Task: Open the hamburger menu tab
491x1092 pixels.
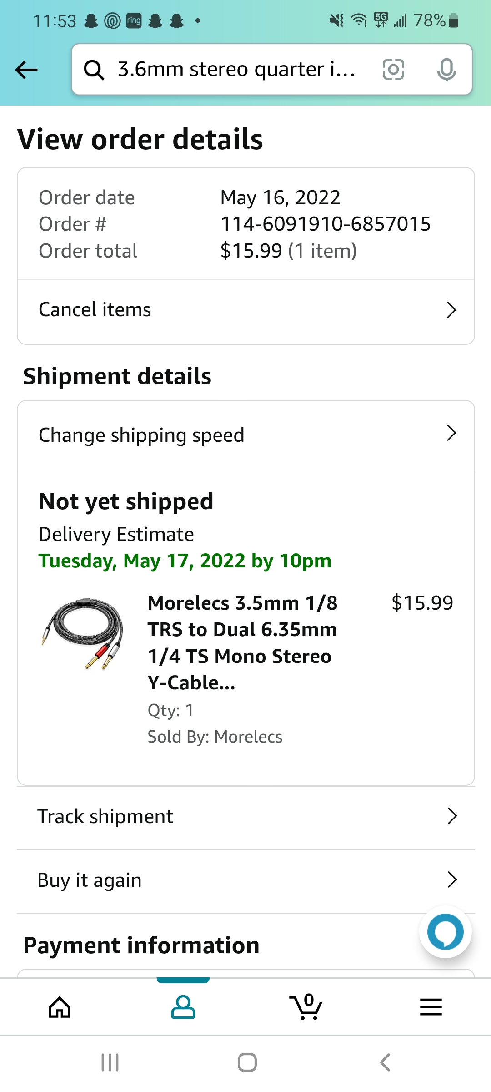Action: click(x=431, y=1006)
